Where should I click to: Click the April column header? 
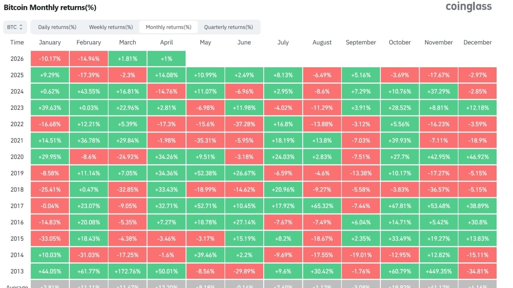[x=166, y=42]
